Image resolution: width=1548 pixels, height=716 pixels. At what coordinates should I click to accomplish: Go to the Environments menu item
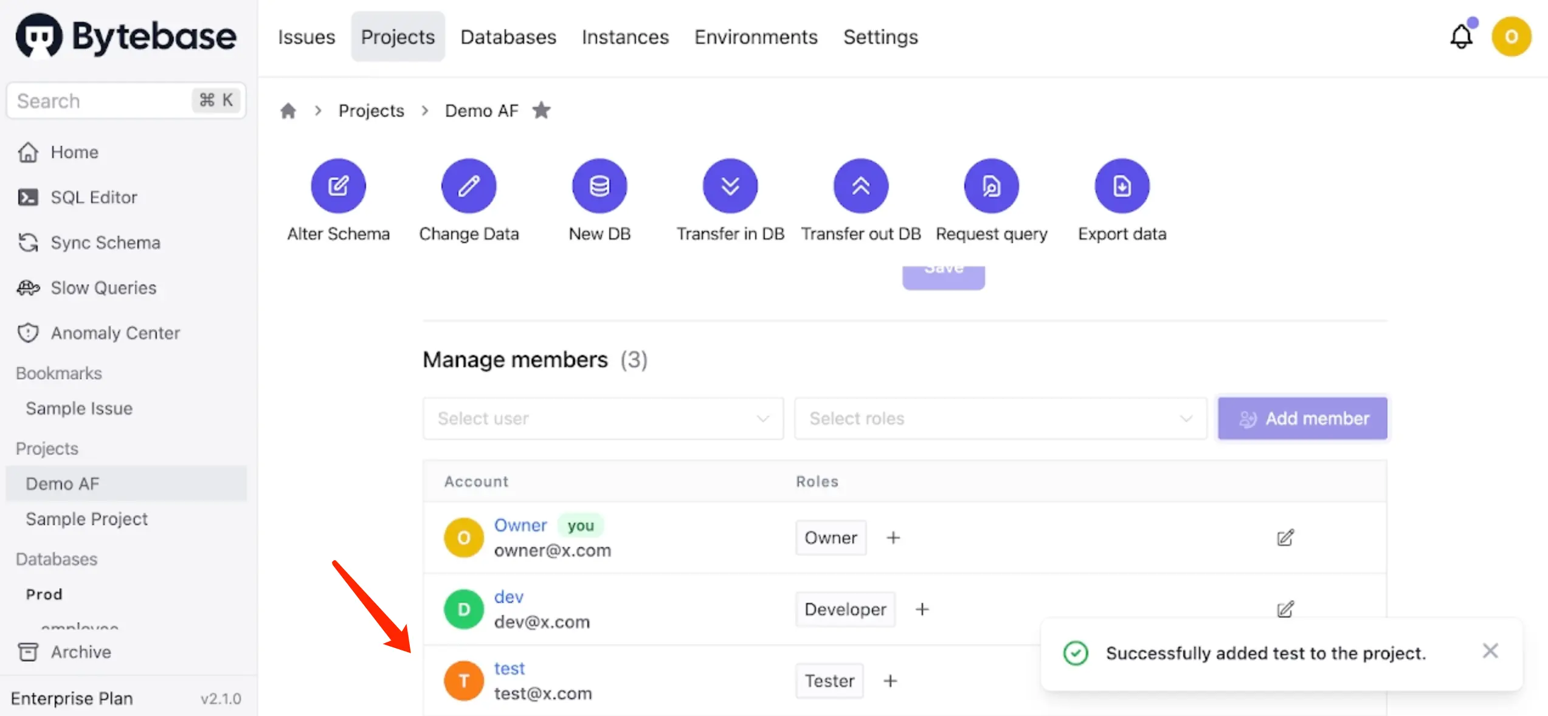pos(756,37)
